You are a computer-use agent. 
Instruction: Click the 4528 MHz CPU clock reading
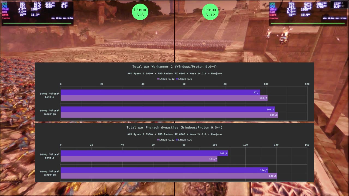click(x=50, y=7)
